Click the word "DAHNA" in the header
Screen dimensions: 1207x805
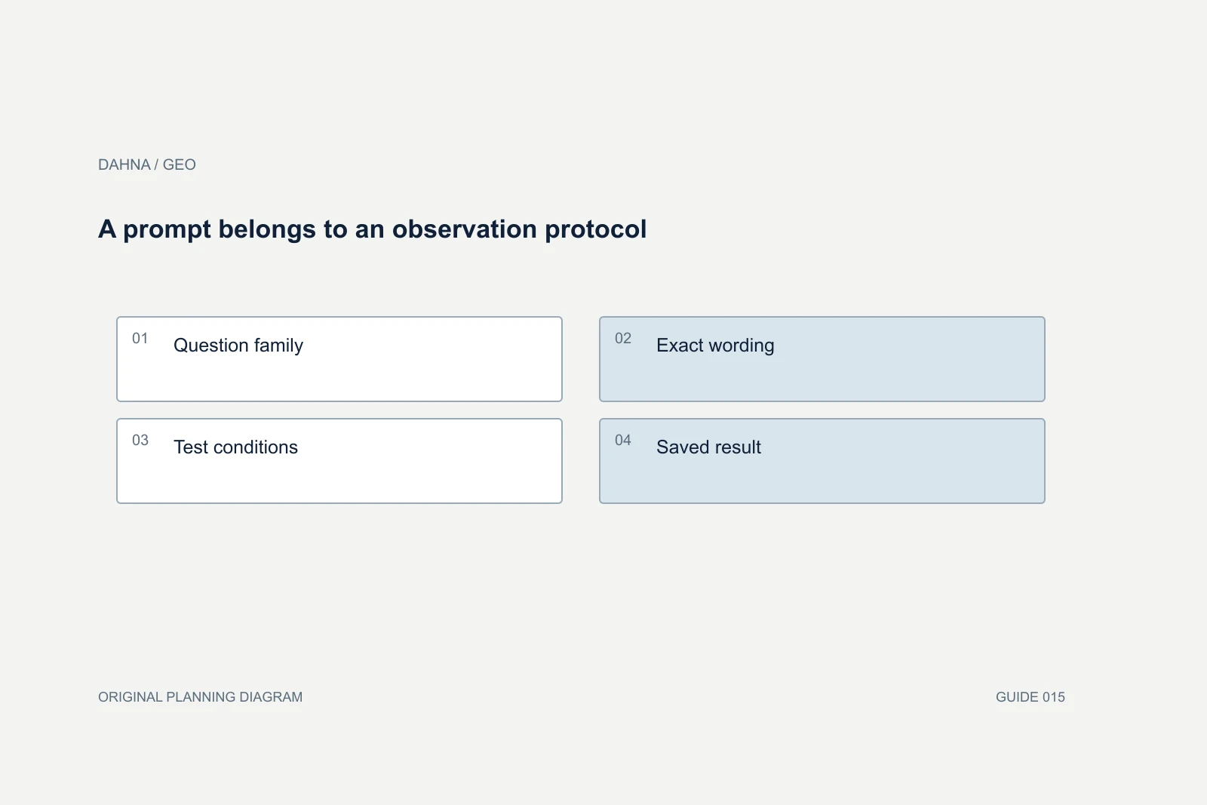124,164
